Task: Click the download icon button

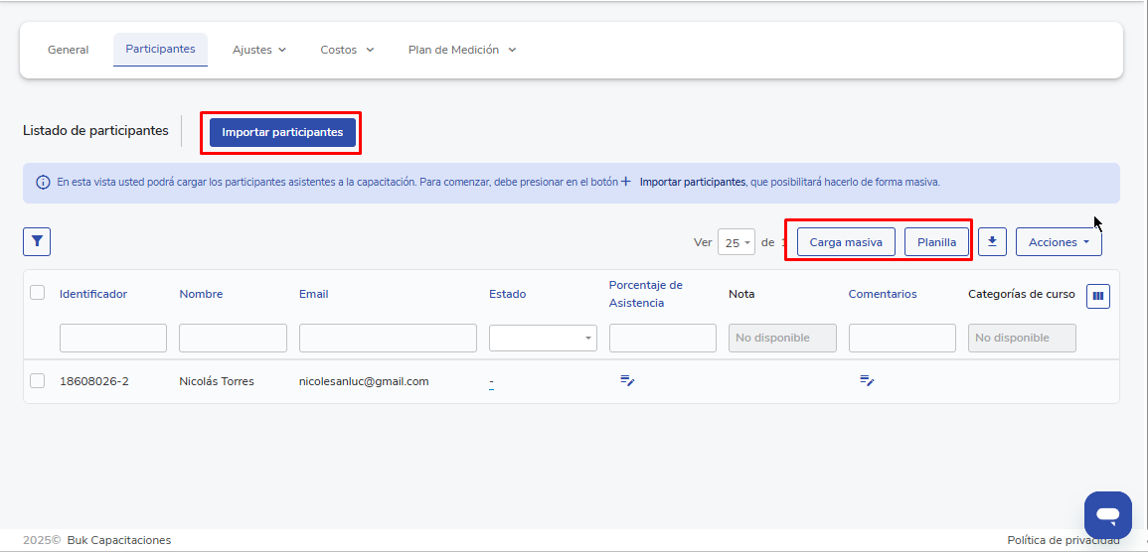Action: pos(992,241)
